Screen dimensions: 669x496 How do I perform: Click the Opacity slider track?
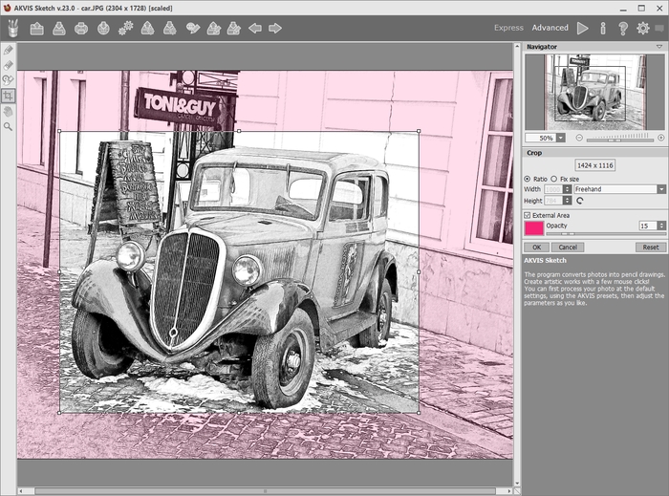click(x=605, y=234)
